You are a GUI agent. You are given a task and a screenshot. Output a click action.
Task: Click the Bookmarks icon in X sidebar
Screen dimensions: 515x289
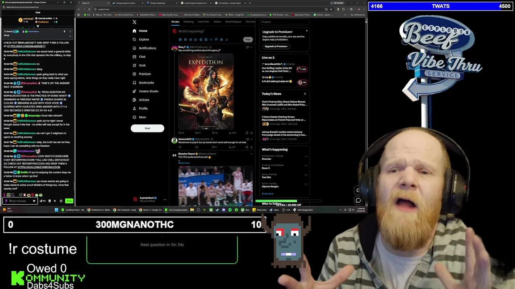pos(134,83)
